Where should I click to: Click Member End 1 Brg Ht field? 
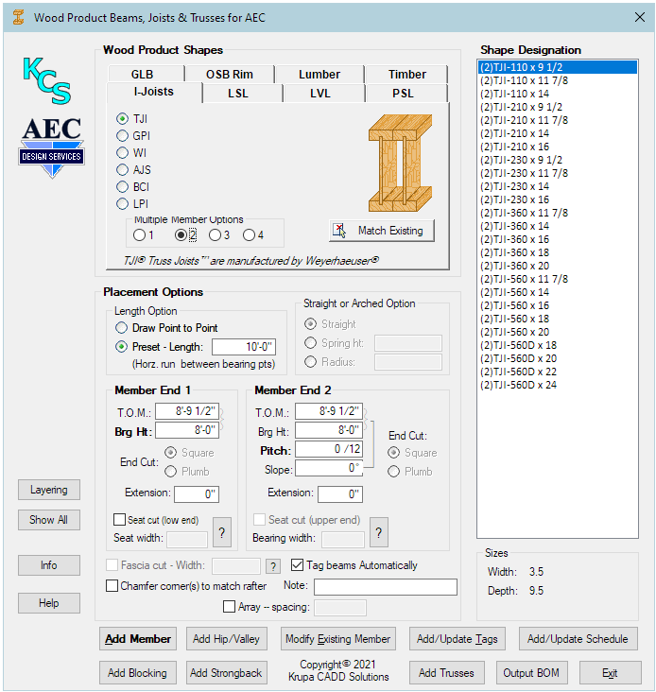[187, 430]
